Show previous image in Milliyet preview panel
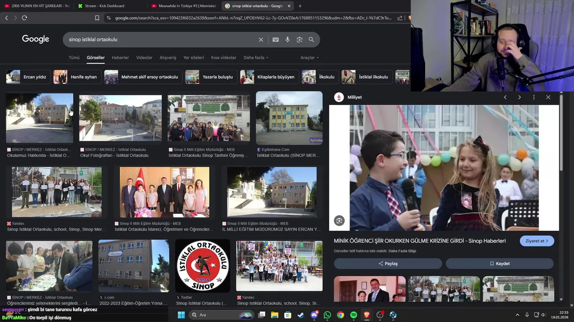This screenshot has width=574, height=322. click(x=505, y=97)
